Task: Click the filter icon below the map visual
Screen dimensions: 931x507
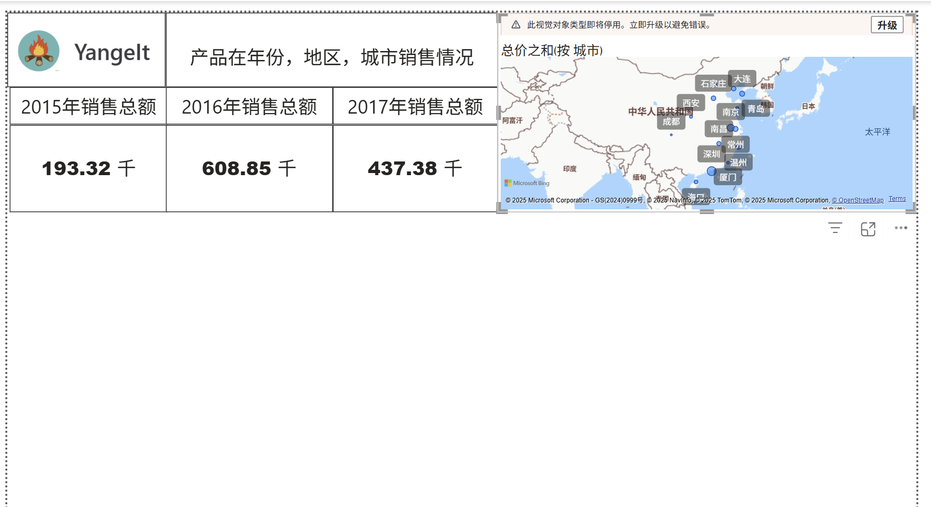Action: click(x=835, y=228)
